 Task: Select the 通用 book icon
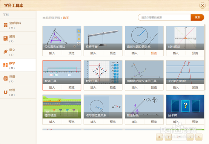click(5, 38)
